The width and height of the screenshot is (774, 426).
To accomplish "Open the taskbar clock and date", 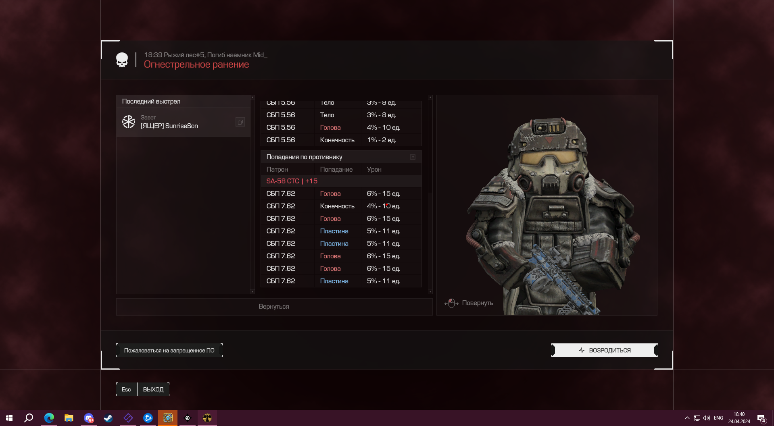I will pos(739,418).
